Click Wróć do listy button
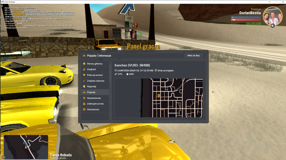Screen dimensions: 286x160 click(x=194, y=56)
